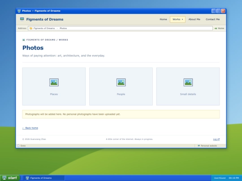Viewport: 242px width, 181px height.
Task: Click the folder icon in address bar
Action: (x=31, y=28)
